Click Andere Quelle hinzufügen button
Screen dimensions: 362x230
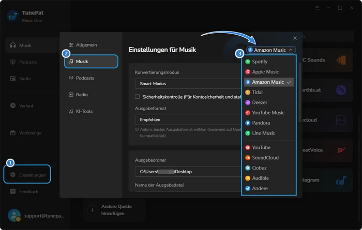point(114,210)
